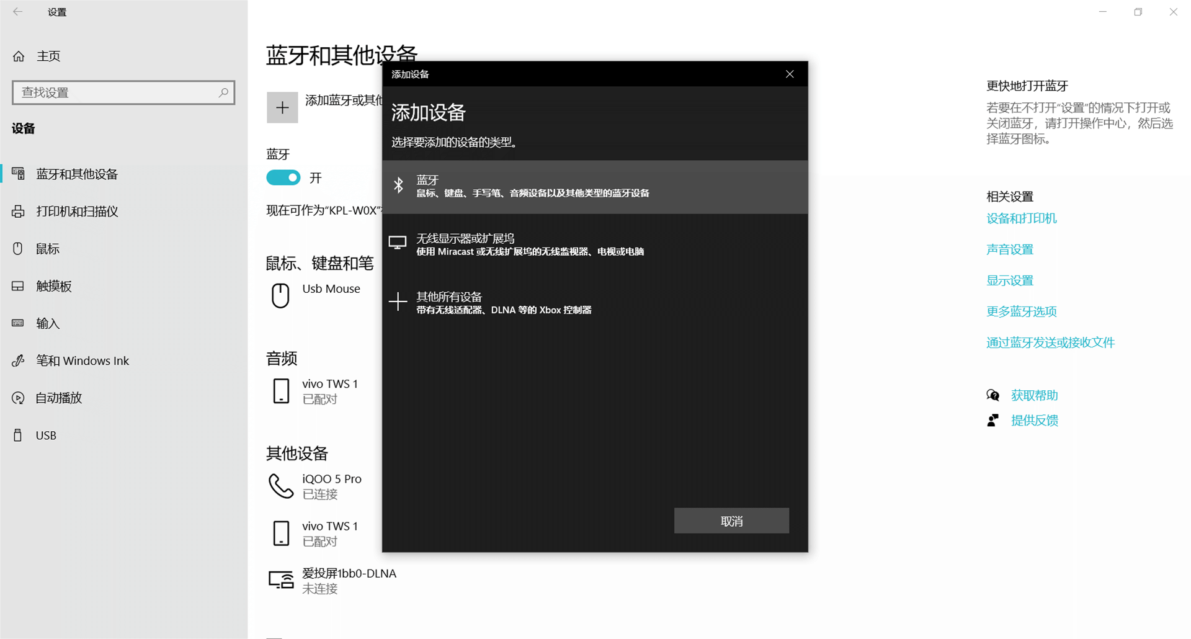Minimize the Settings window

(x=1102, y=12)
